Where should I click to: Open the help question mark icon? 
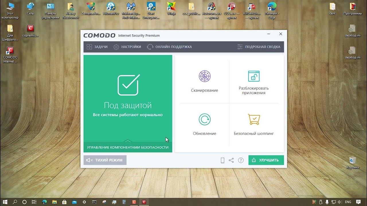click(241, 160)
